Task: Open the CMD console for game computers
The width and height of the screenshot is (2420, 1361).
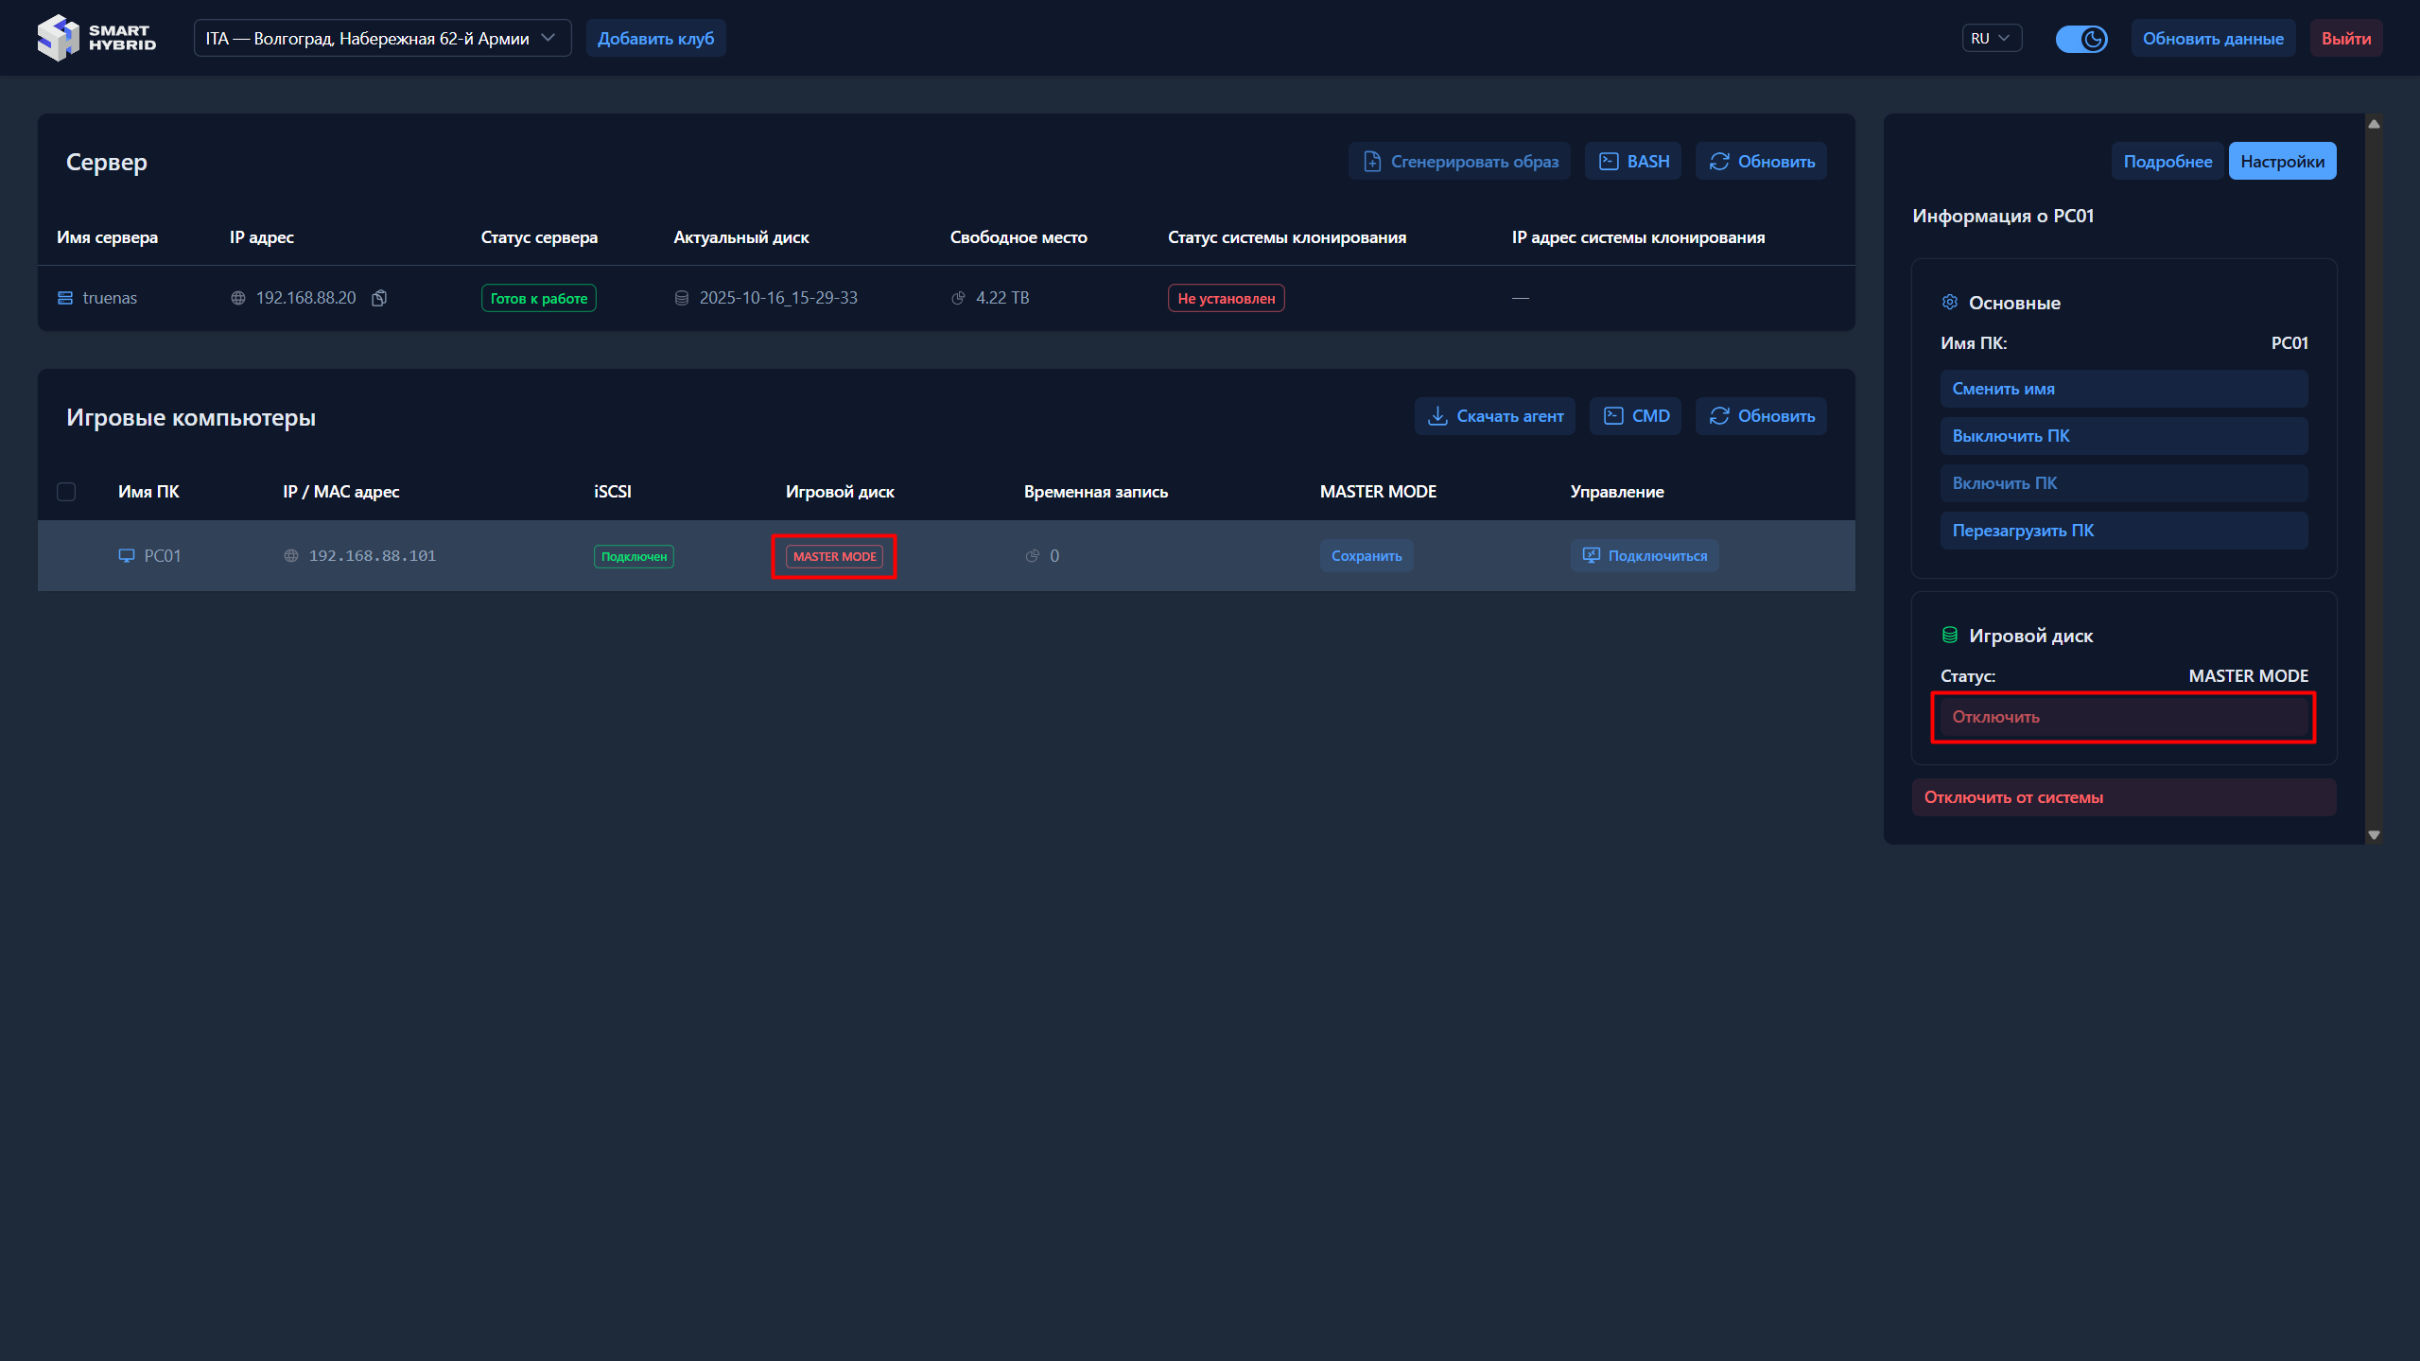Action: pyautogui.click(x=1635, y=416)
